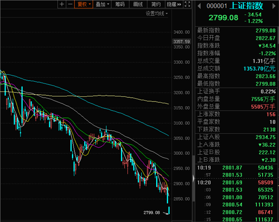
Task: Click the 上A涨跌 value 36.22
Action: click(267, 145)
